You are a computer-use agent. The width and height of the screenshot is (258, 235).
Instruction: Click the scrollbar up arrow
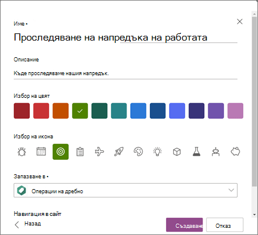[x=254, y=14]
